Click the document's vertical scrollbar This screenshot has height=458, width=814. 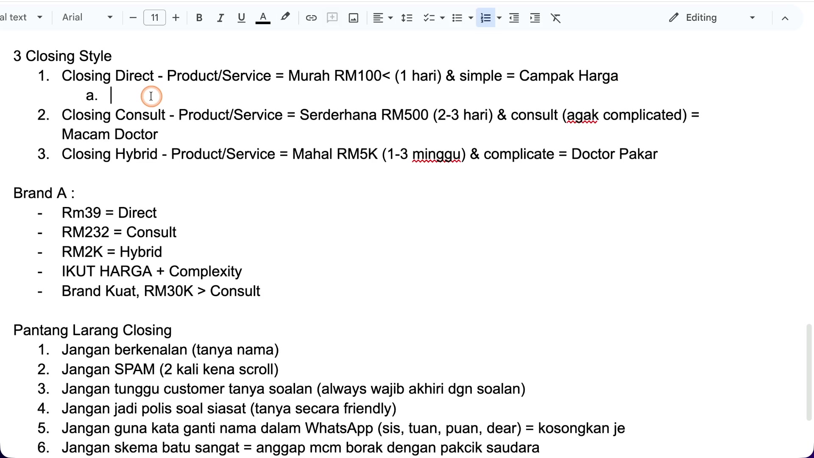pos(809,372)
